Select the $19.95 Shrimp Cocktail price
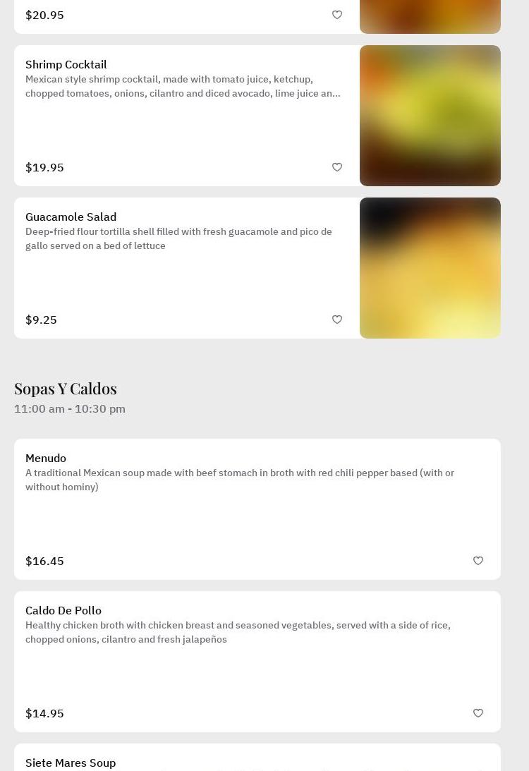The height and width of the screenshot is (771, 529). coord(44,167)
